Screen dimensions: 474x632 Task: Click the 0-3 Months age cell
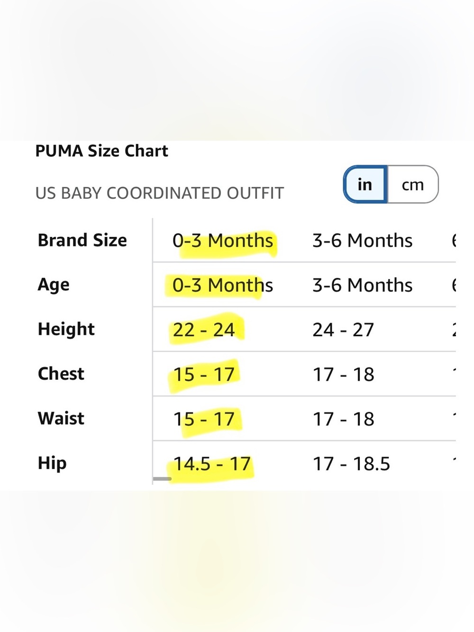click(223, 285)
